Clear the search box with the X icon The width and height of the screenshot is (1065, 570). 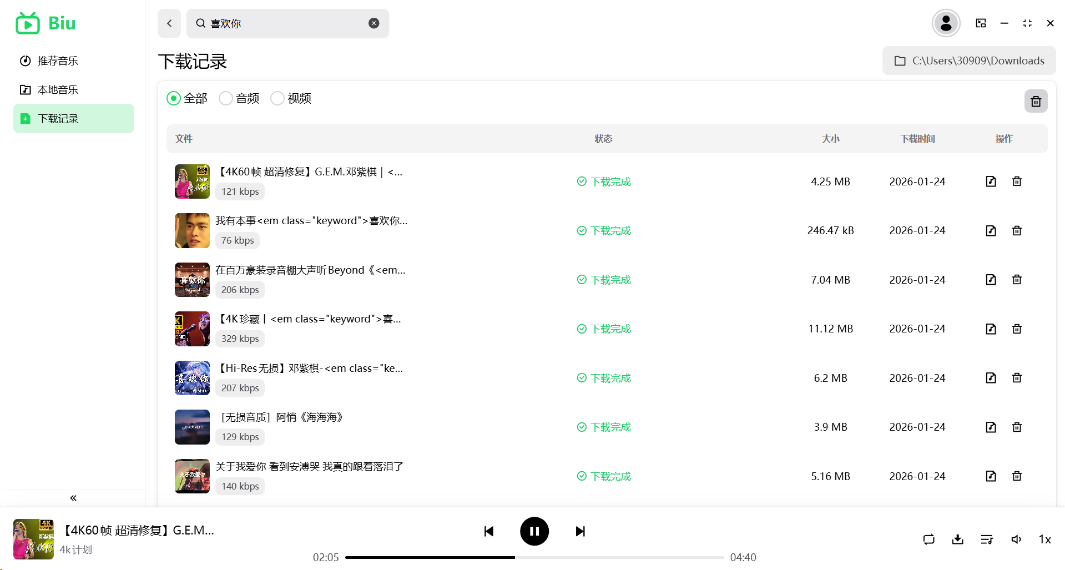pyautogui.click(x=373, y=23)
